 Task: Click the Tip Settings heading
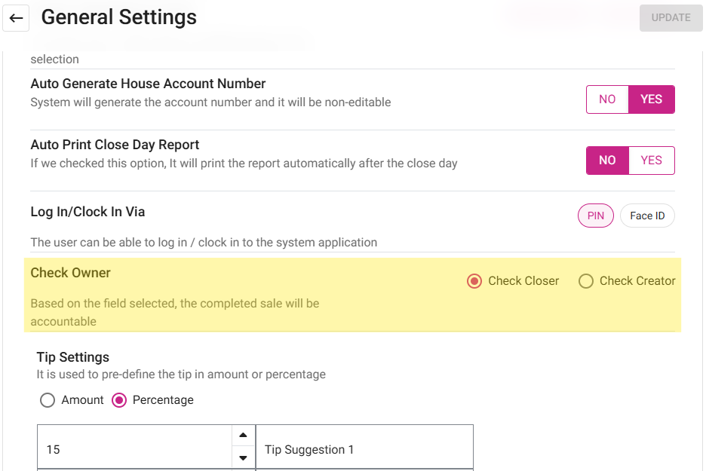(x=72, y=357)
